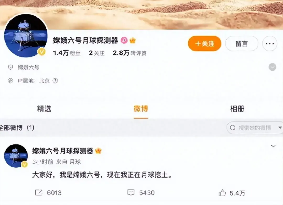This screenshot has width=283, height=205.
Task: Click the repost share icon on the post
Action: pyautogui.click(x=39, y=192)
